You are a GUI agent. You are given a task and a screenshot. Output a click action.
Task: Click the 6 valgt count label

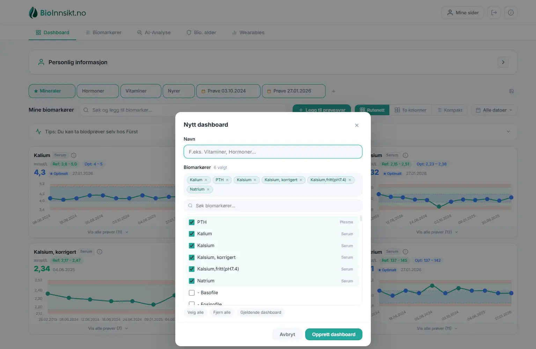click(220, 168)
